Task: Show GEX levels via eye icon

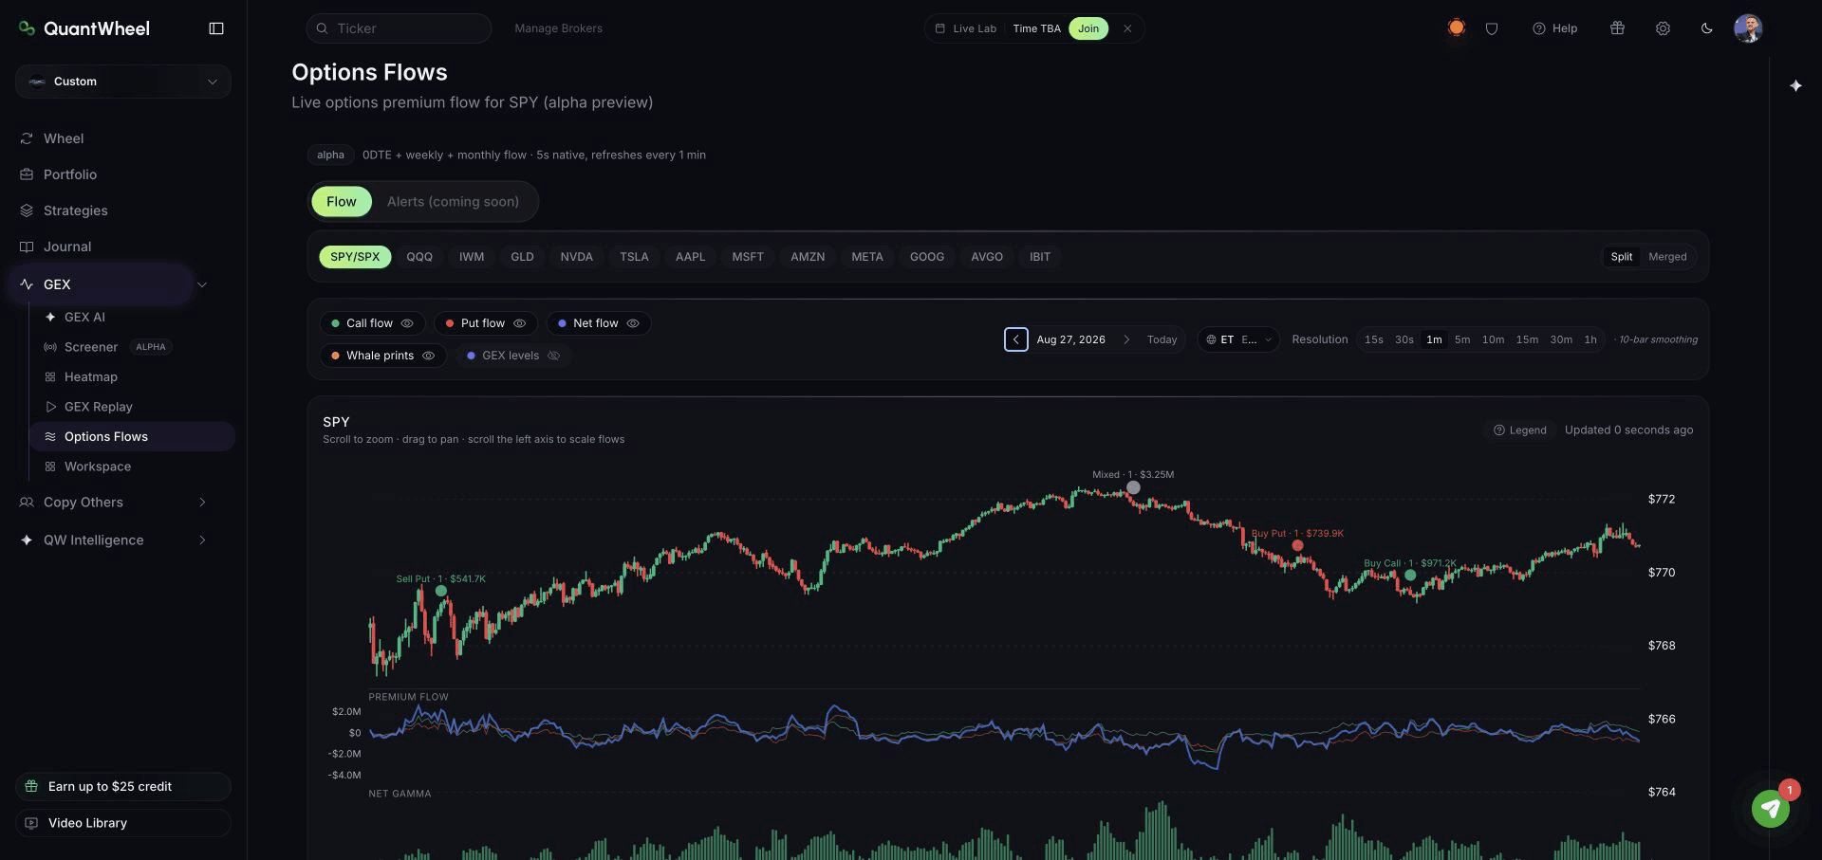Action: (x=554, y=356)
